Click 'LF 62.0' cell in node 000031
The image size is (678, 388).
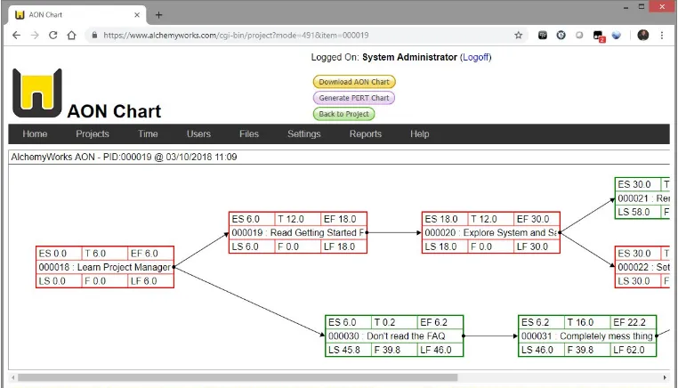(x=633, y=350)
